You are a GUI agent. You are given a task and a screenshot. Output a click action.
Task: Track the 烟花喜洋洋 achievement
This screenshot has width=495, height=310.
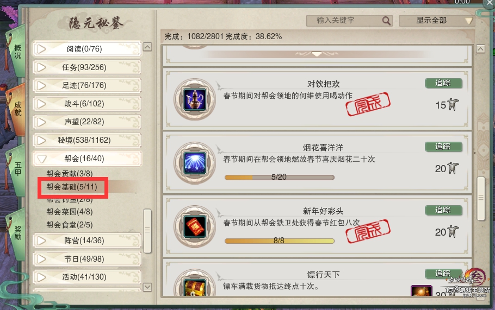coord(443,147)
